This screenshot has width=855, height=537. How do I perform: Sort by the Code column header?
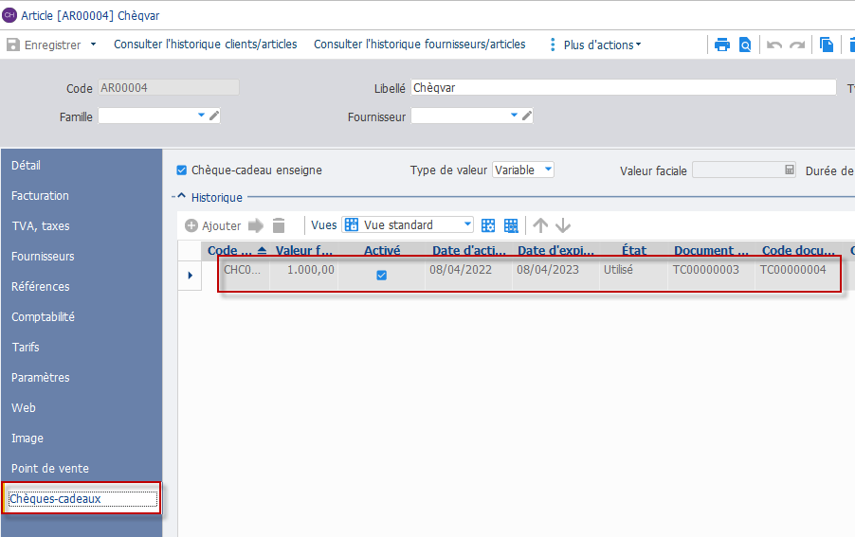(237, 251)
